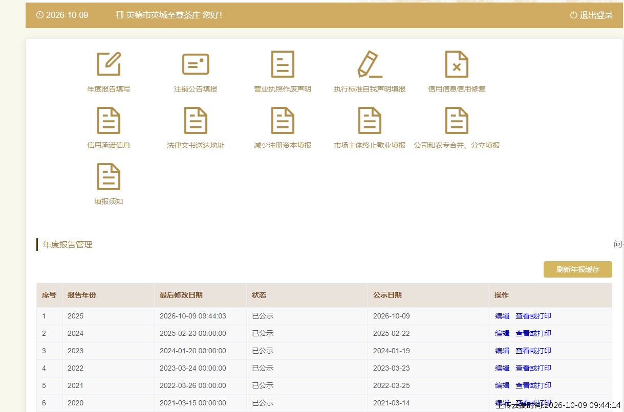Click the clock icon beside the date

click(x=40, y=15)
